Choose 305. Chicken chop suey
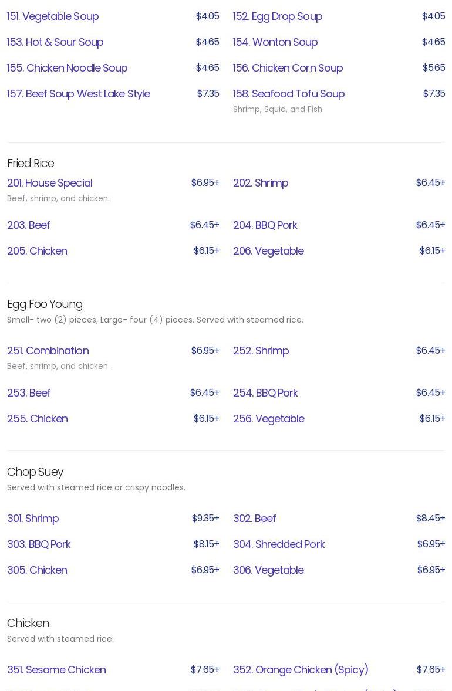 (37, 570)
